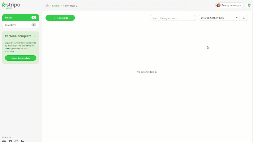Image resolution: width=253 pixels, height=142 pixels.
Task: Focus the Search through emails field
Action: click(x=173, y=18)
